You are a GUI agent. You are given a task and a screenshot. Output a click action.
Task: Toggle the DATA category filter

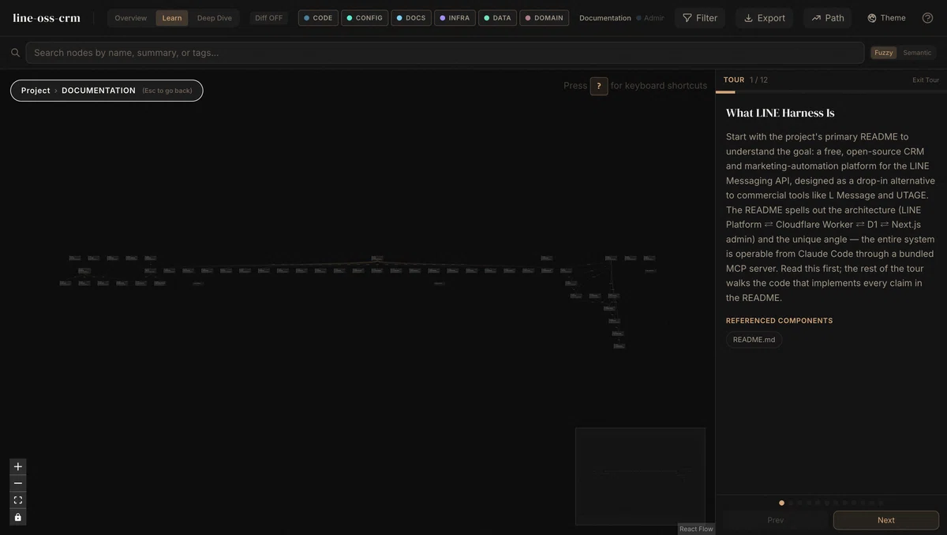[498, 18]
